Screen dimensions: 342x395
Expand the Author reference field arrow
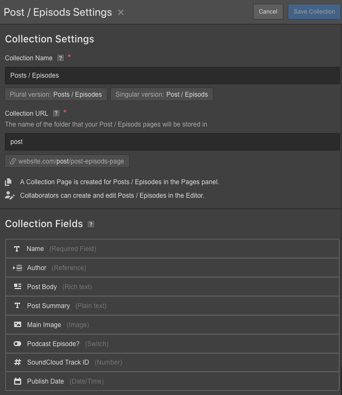pyautogui.click(x=14, y=268)
